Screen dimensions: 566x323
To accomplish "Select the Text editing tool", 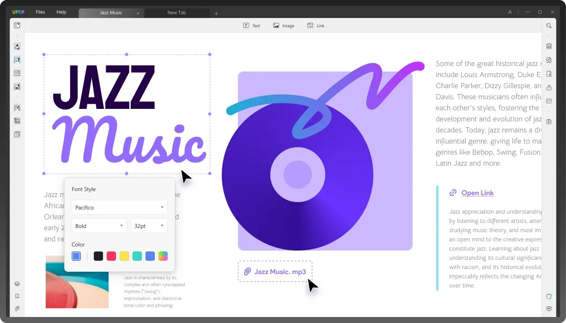I will [x=252, y=26].
